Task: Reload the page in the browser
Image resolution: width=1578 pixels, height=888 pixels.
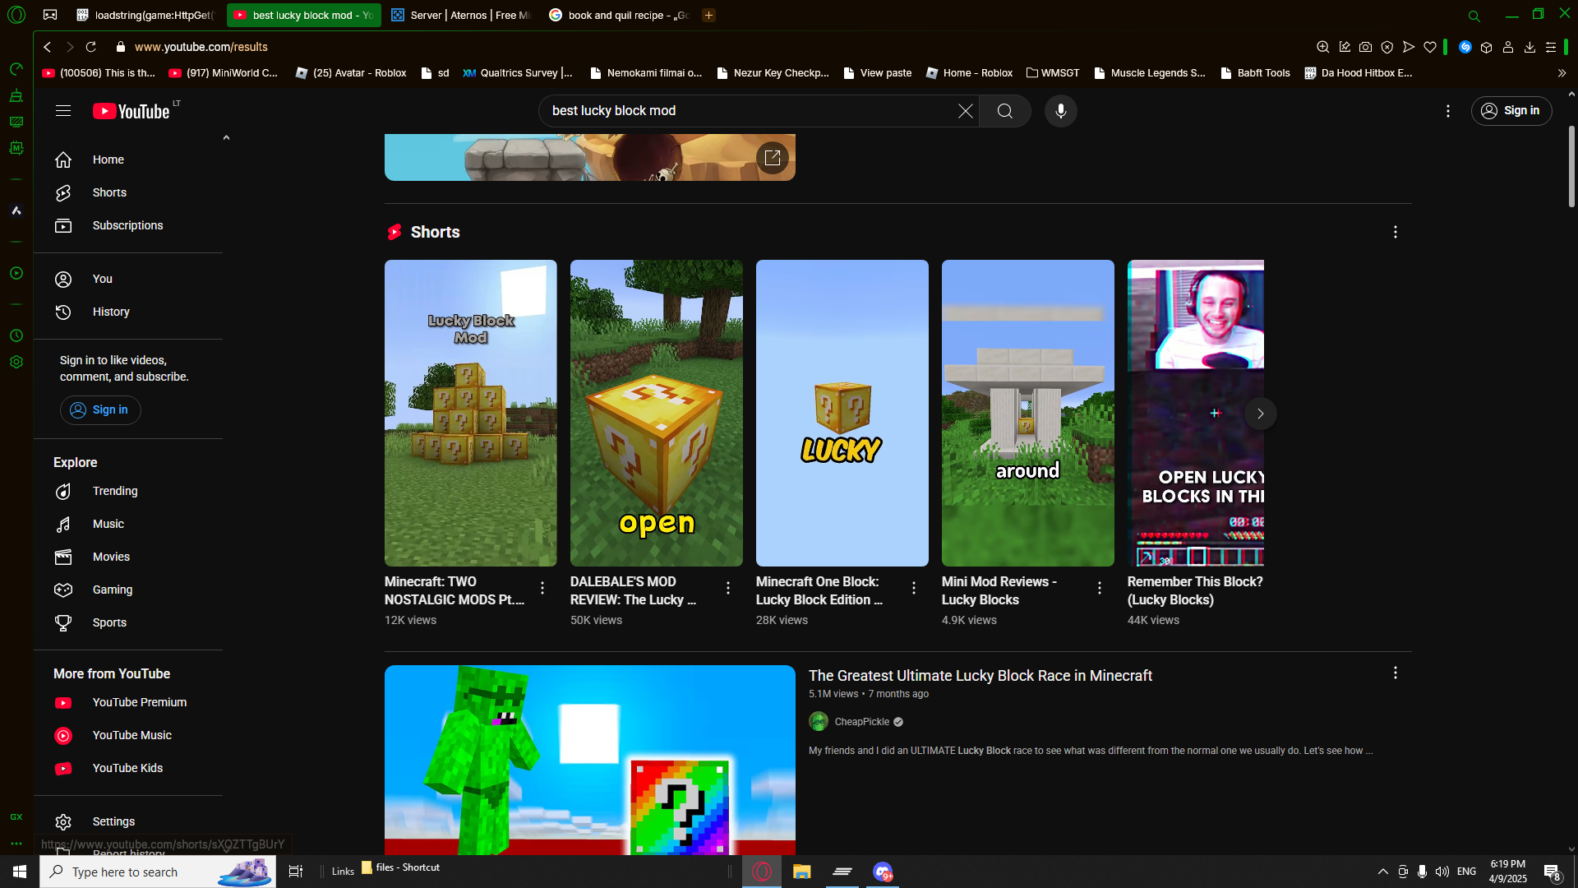Action: point(91,47)
